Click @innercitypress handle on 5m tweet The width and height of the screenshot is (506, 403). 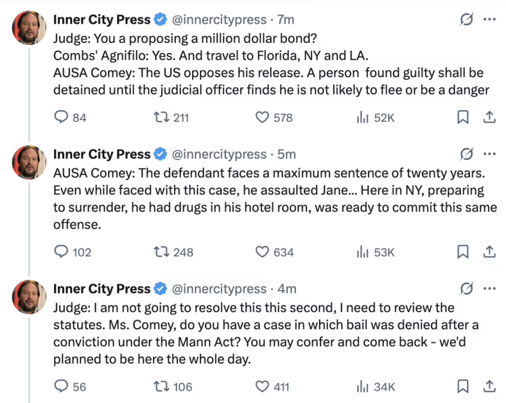(x=218, y=155)
